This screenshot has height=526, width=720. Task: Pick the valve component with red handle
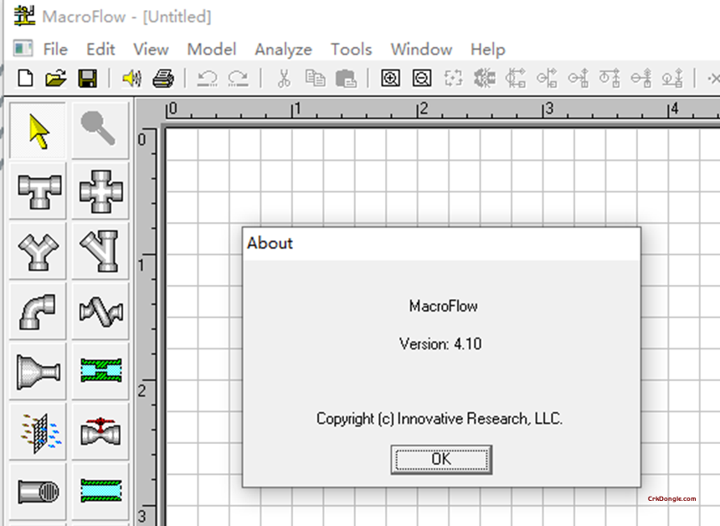100,431
